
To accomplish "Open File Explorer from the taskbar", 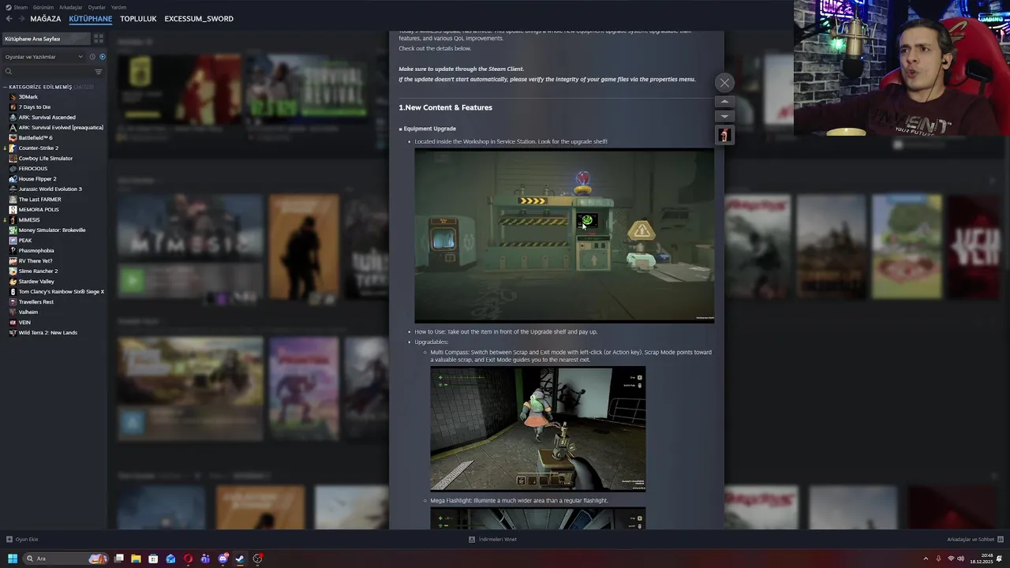I will pos(136,559).
